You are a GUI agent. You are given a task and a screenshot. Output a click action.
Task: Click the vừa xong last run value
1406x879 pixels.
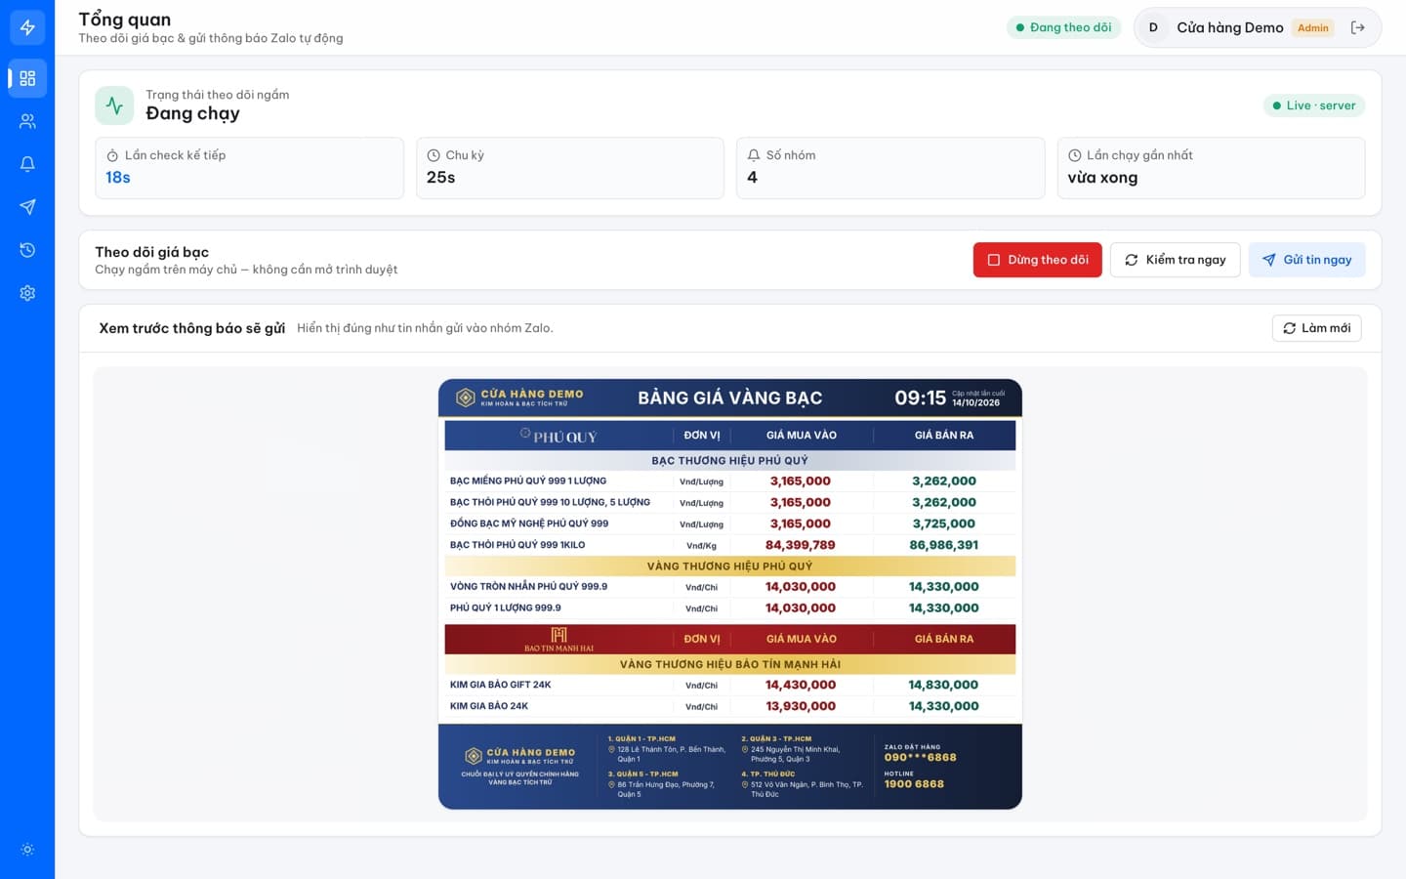[1102, 178]
